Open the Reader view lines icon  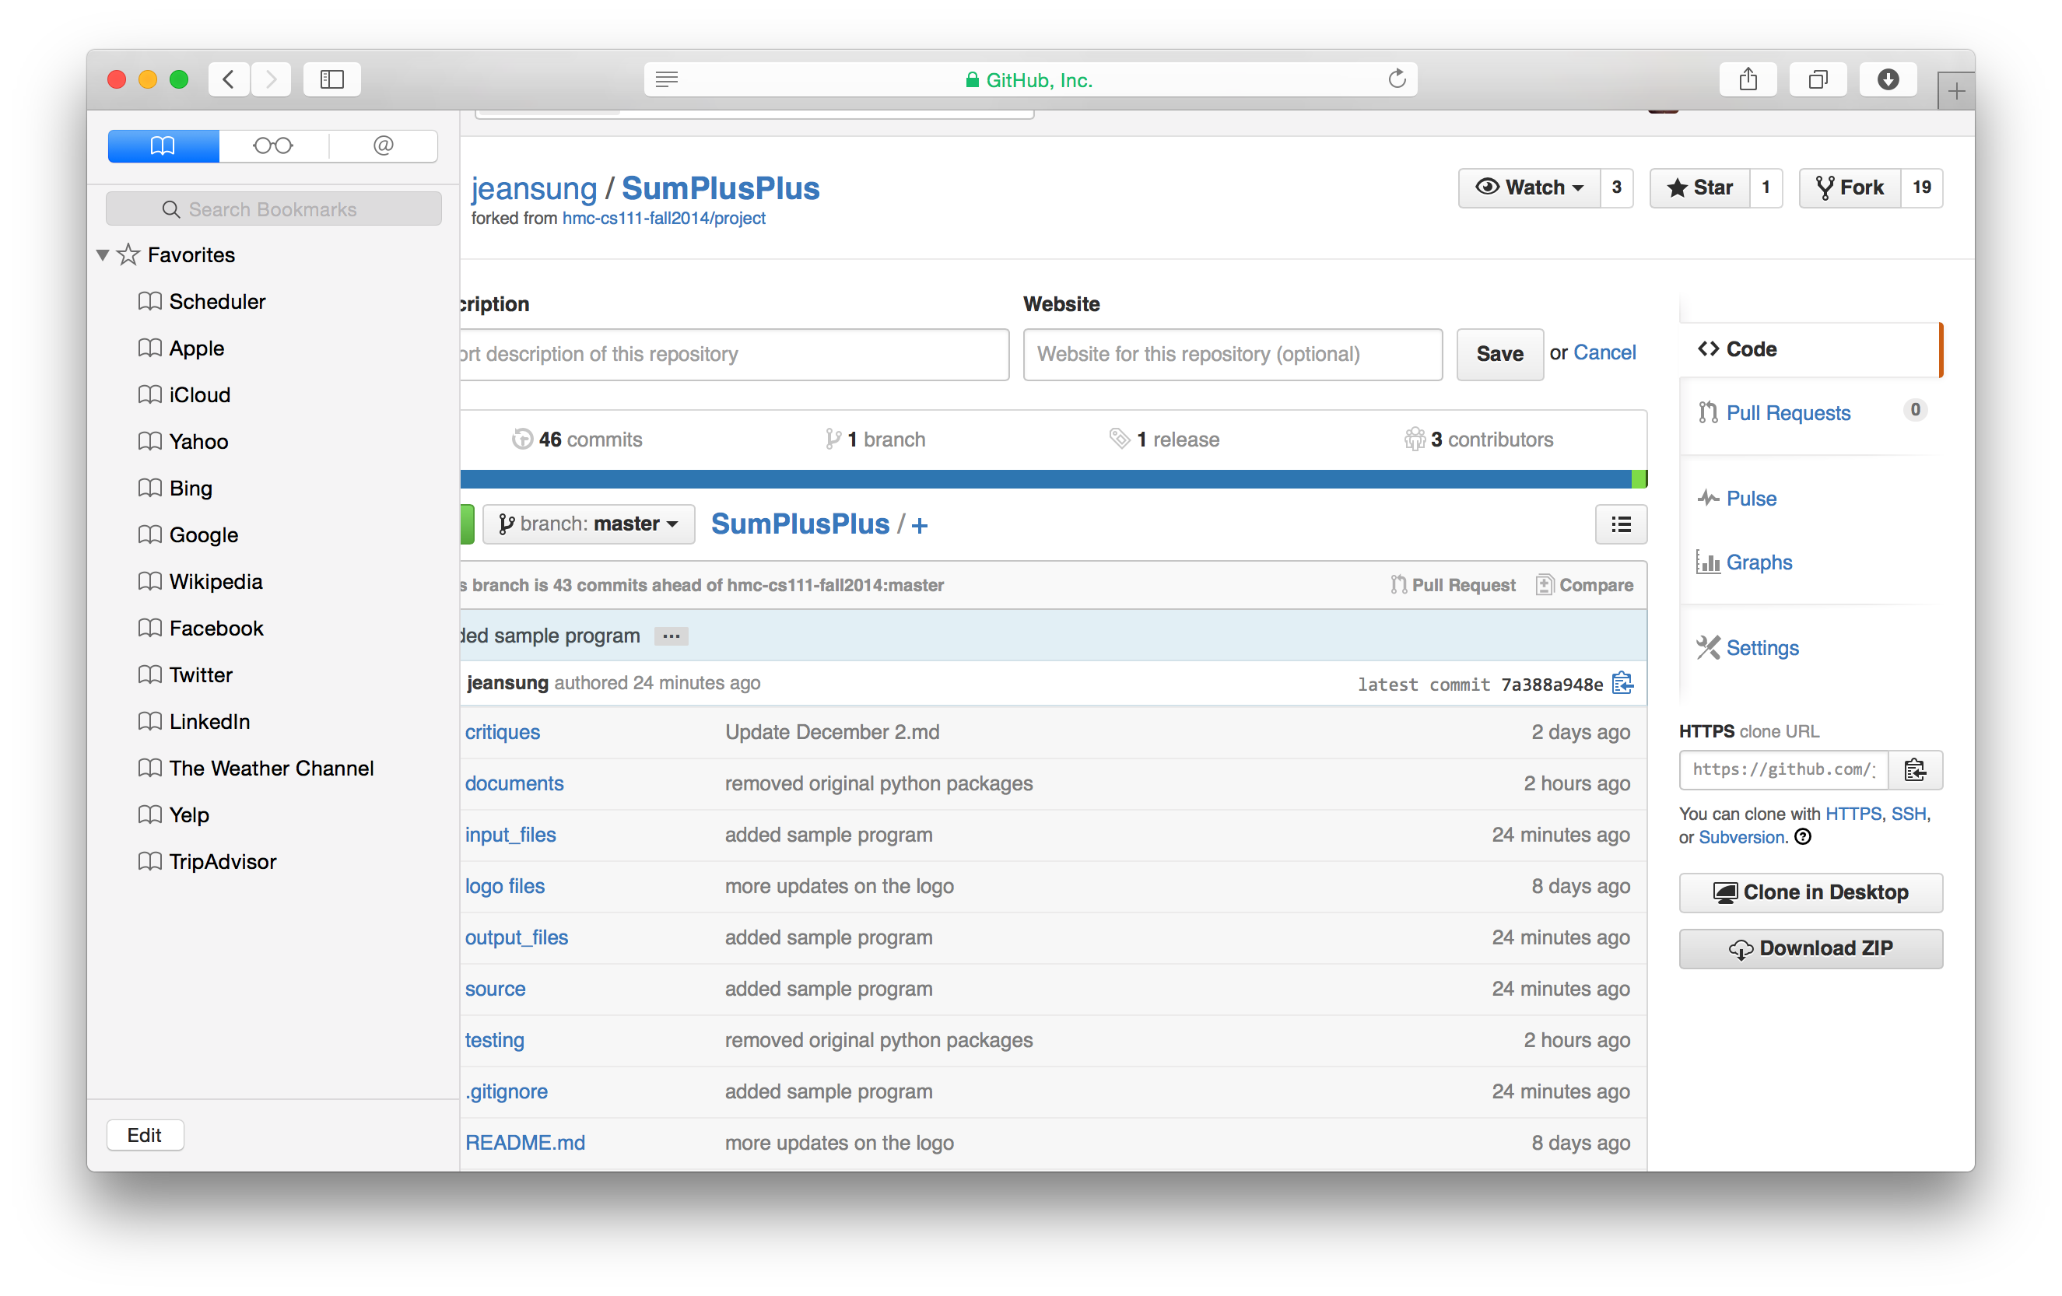(x=667, y=79)
